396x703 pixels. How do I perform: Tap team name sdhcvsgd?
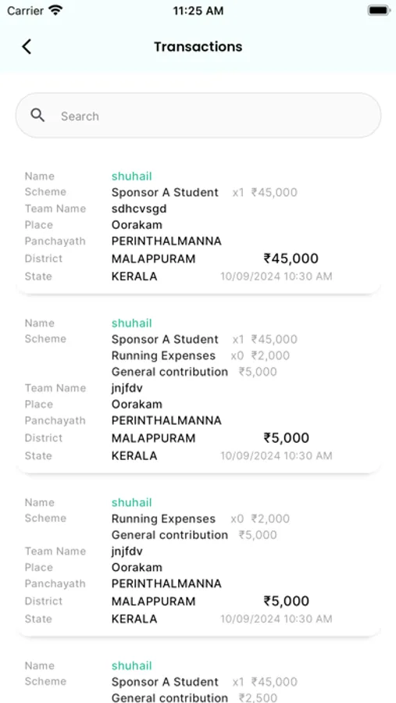click(x=139, y=209)
